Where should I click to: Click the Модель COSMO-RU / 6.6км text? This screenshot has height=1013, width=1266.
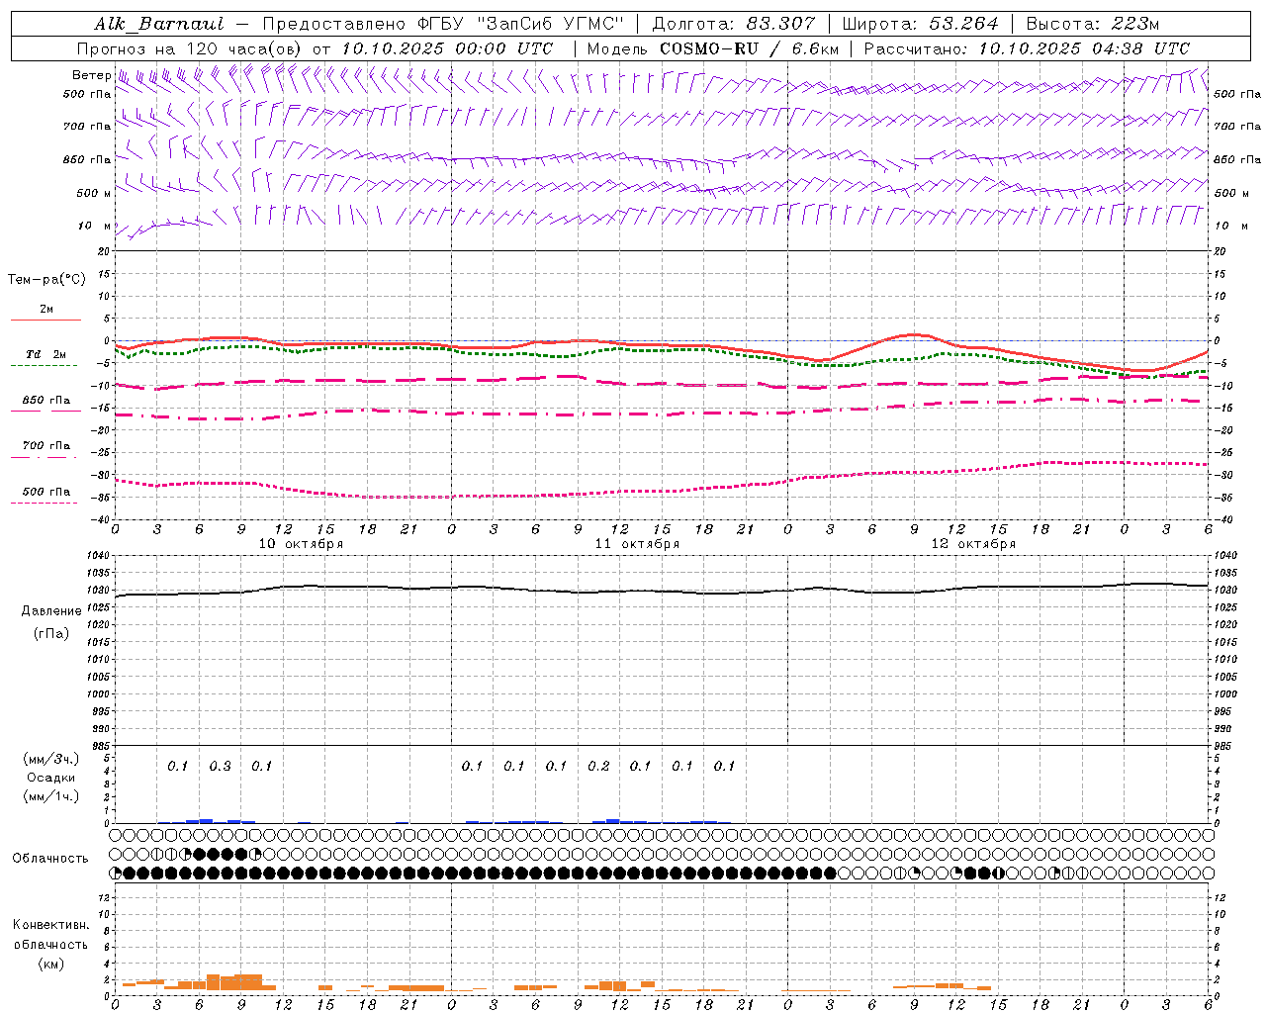(712, 48)
